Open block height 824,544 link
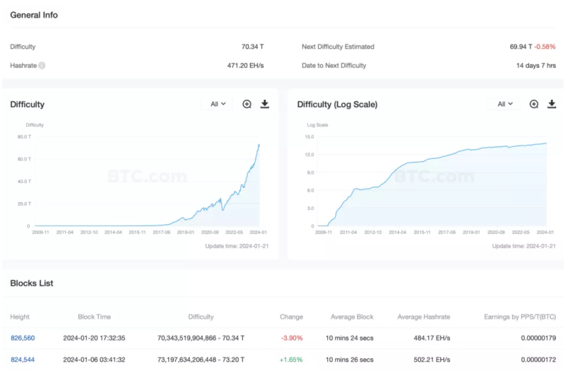This screenshot has height=371, width=568. coord(23,360)
